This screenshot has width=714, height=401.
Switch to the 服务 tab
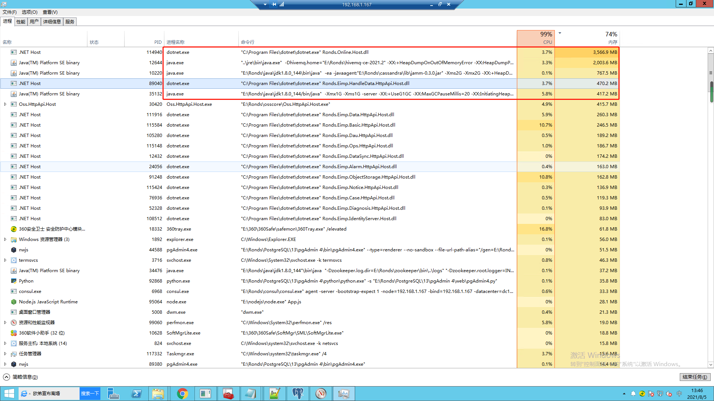click(x=70, y=22)
